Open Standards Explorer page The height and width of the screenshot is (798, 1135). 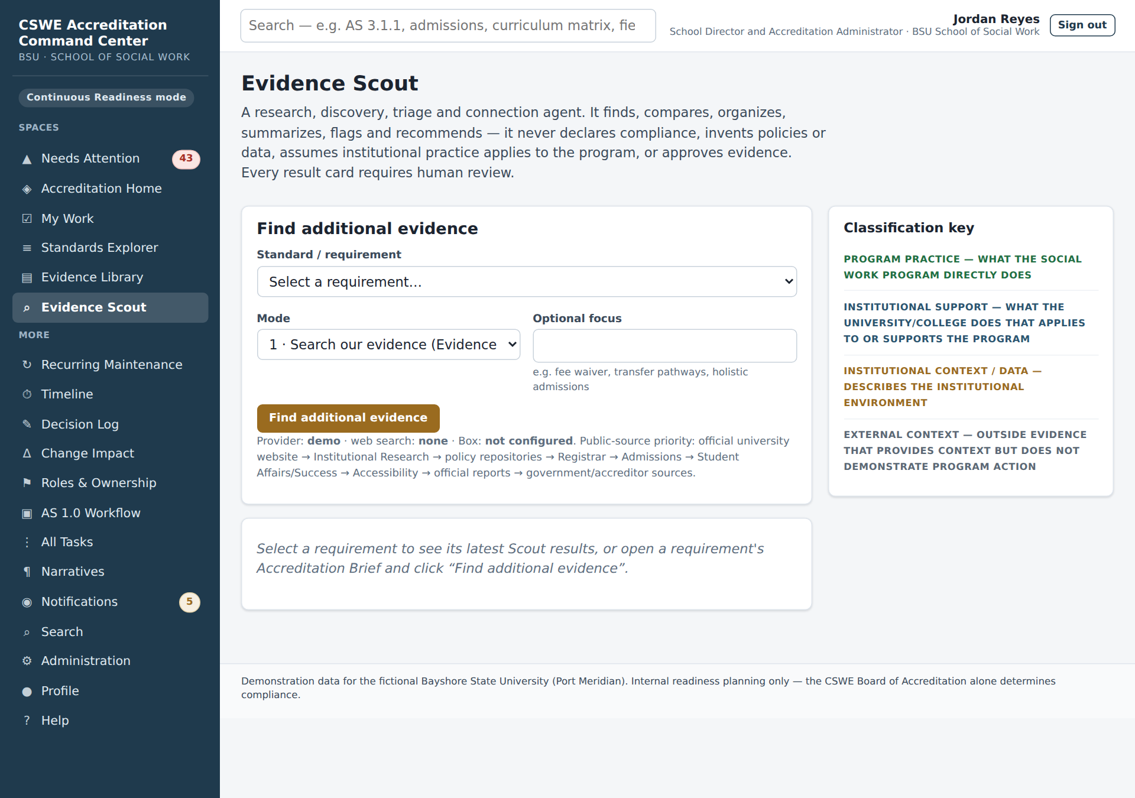(110, 248)
